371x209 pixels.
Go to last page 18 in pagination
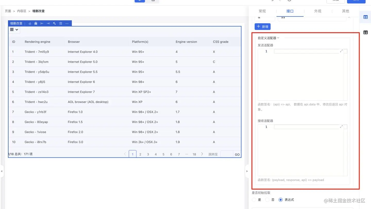click(x=194, y=154)
